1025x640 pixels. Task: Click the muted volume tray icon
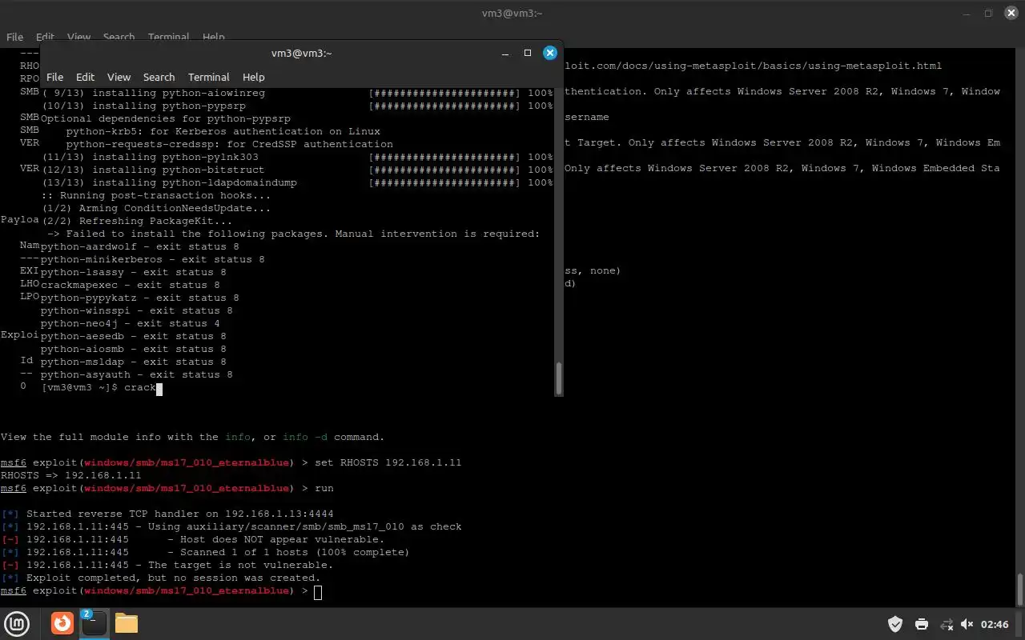point(967,624)
